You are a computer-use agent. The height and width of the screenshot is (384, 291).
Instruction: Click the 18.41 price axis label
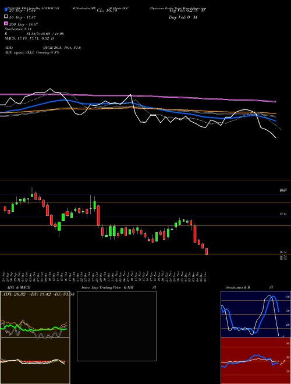tap(283, 214)
